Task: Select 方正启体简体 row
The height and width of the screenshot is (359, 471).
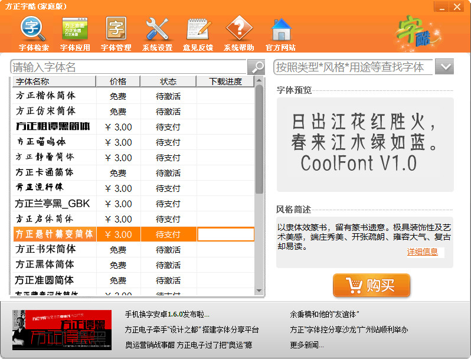Action: point(133,218)
